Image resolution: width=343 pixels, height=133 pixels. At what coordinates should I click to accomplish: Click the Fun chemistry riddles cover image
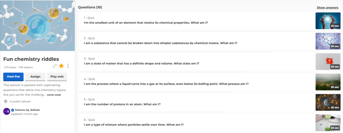[x=38, y=26]
